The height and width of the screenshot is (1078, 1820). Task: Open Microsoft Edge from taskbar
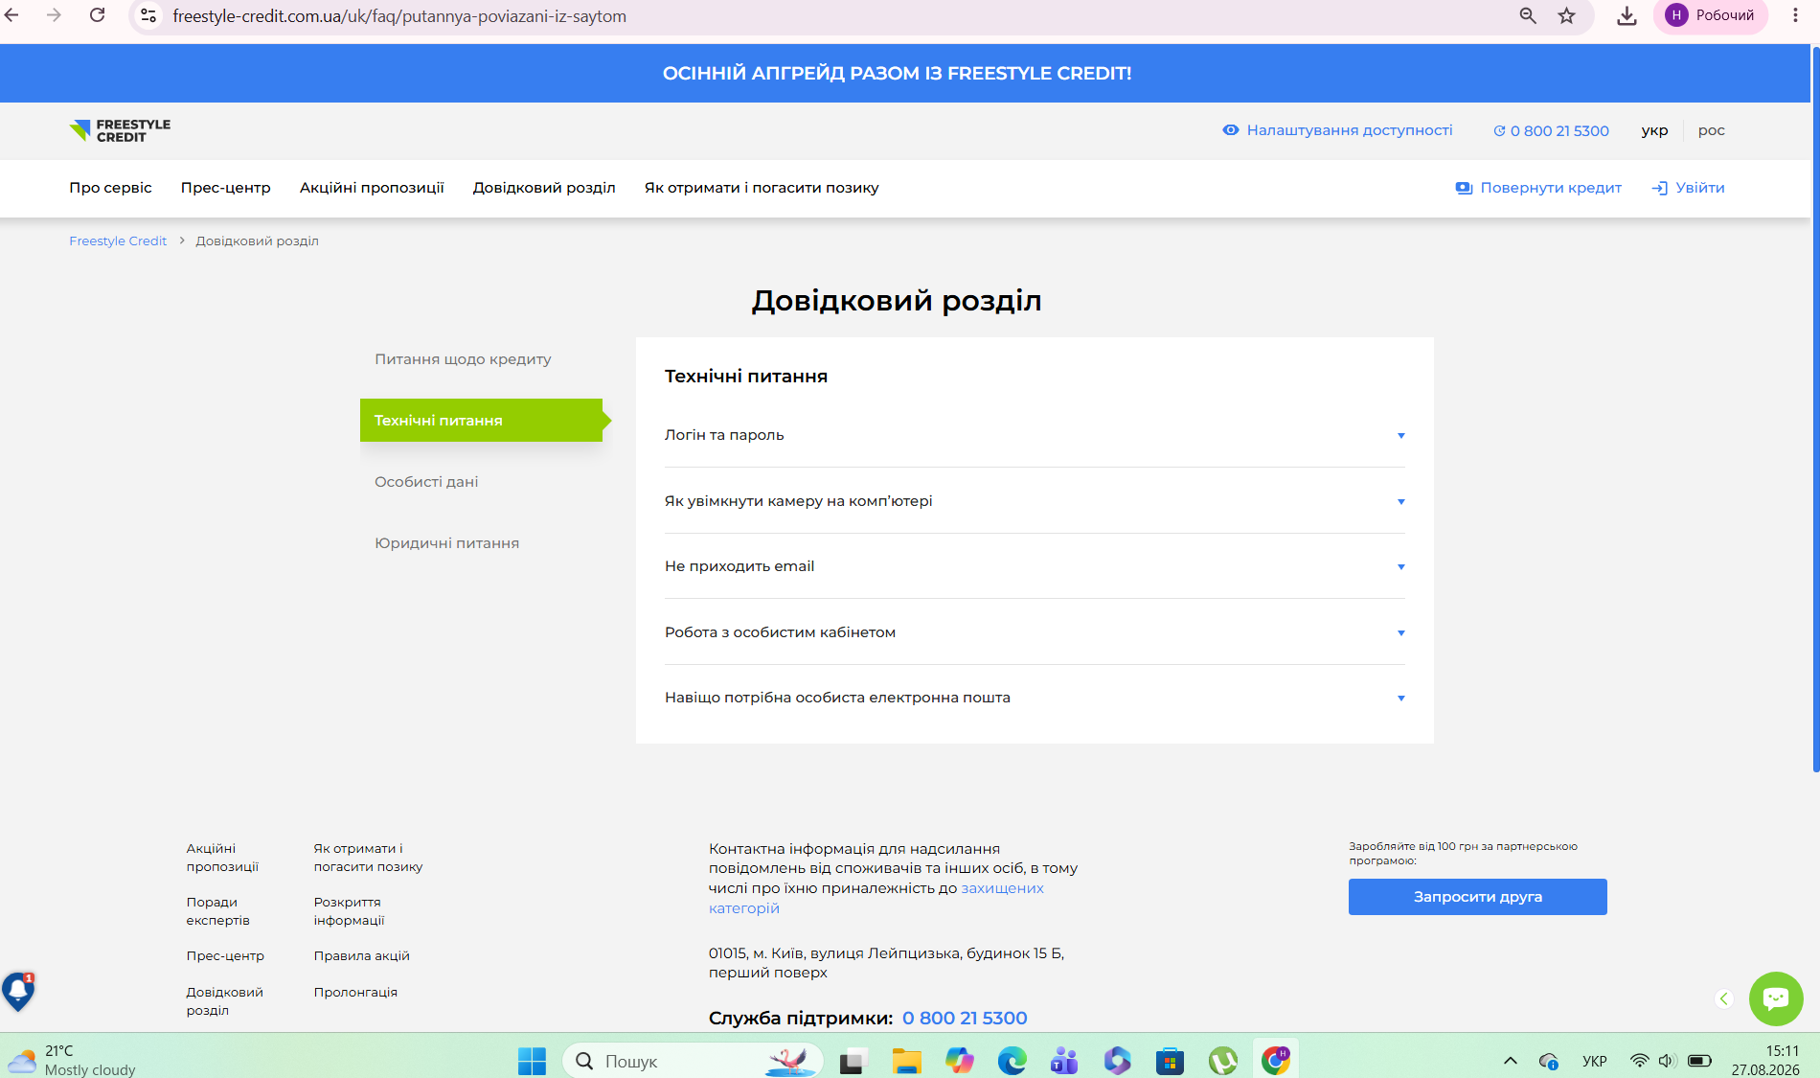[x=1012, y=1061]
